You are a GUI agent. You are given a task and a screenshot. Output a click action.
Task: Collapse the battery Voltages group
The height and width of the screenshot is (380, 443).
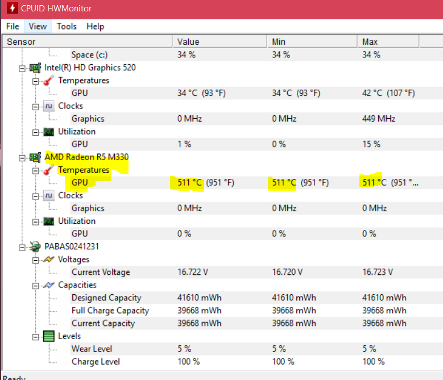click(36, 260)
